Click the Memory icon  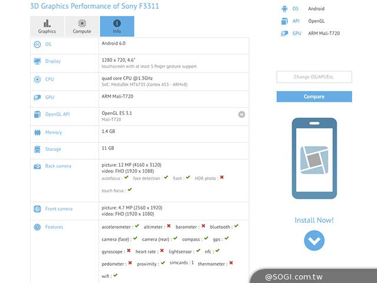37,132
